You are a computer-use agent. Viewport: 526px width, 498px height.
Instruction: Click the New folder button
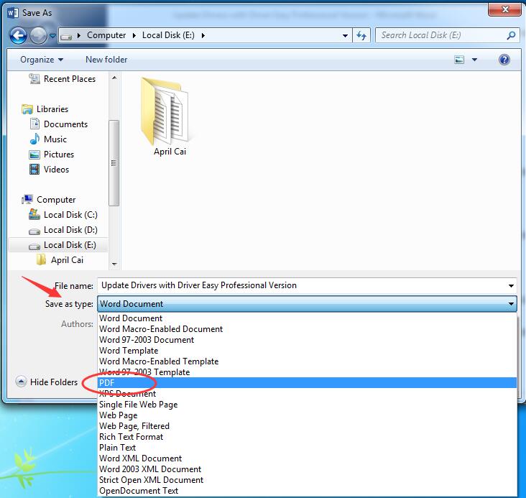[106, 60]
